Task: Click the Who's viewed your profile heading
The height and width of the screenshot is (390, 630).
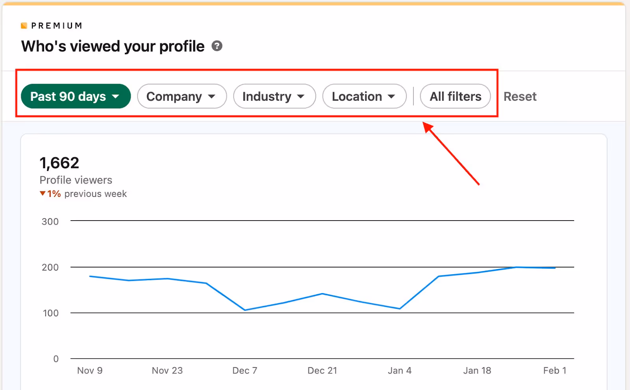Action: pyautogui.click(x=113, y=46)
